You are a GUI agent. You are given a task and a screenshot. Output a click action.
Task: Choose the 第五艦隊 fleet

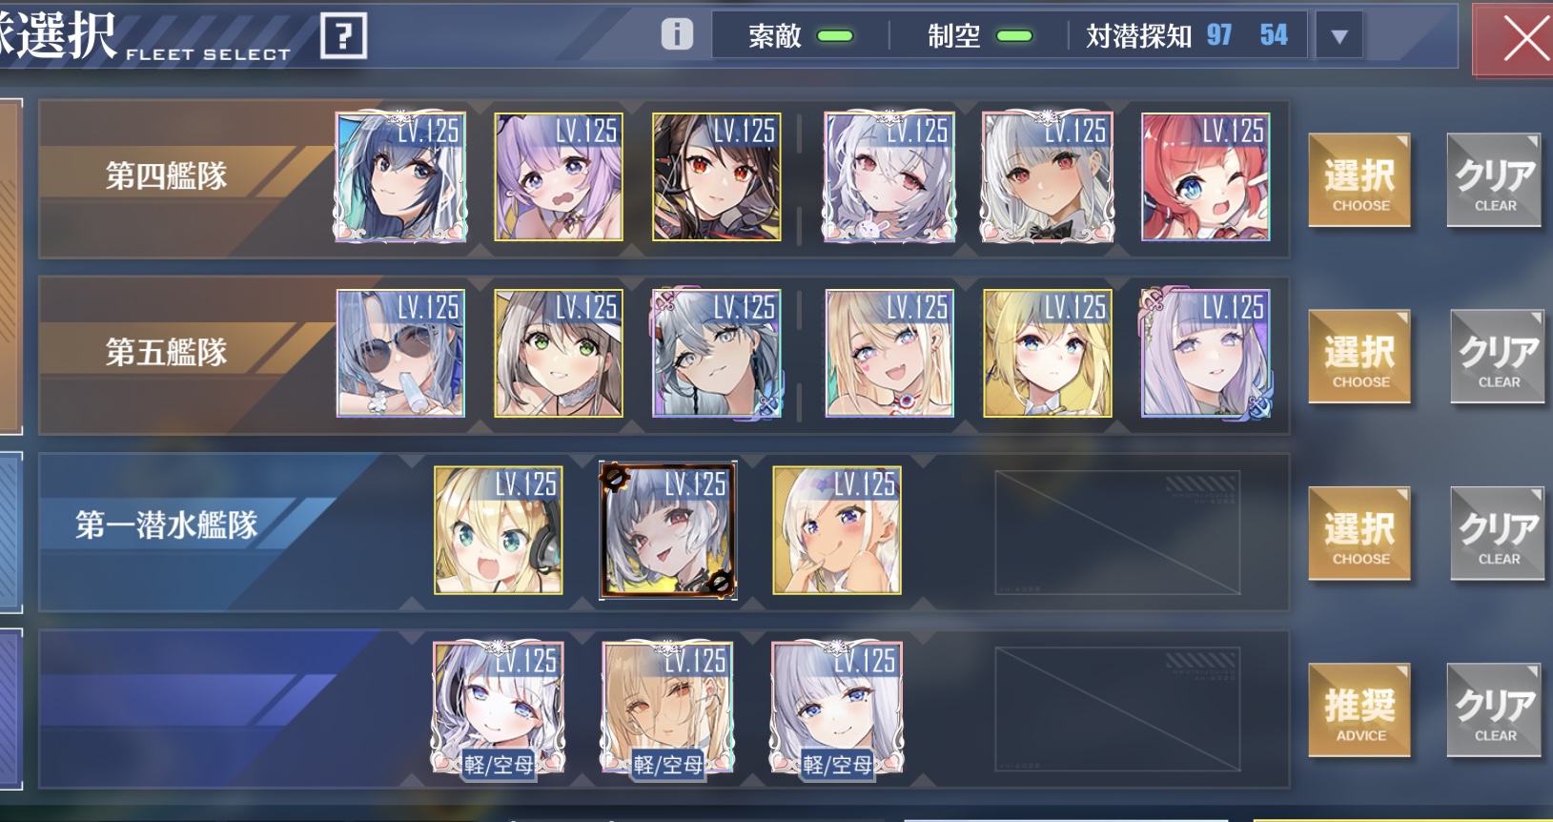(1359, 357)
